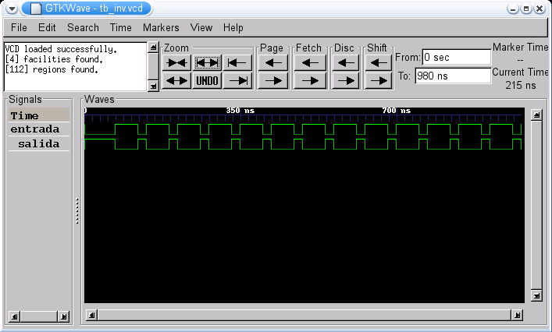Viewport: 552px width, 332px height.
Task: Click the Disc left arrow
Action: tap(344, 63)
